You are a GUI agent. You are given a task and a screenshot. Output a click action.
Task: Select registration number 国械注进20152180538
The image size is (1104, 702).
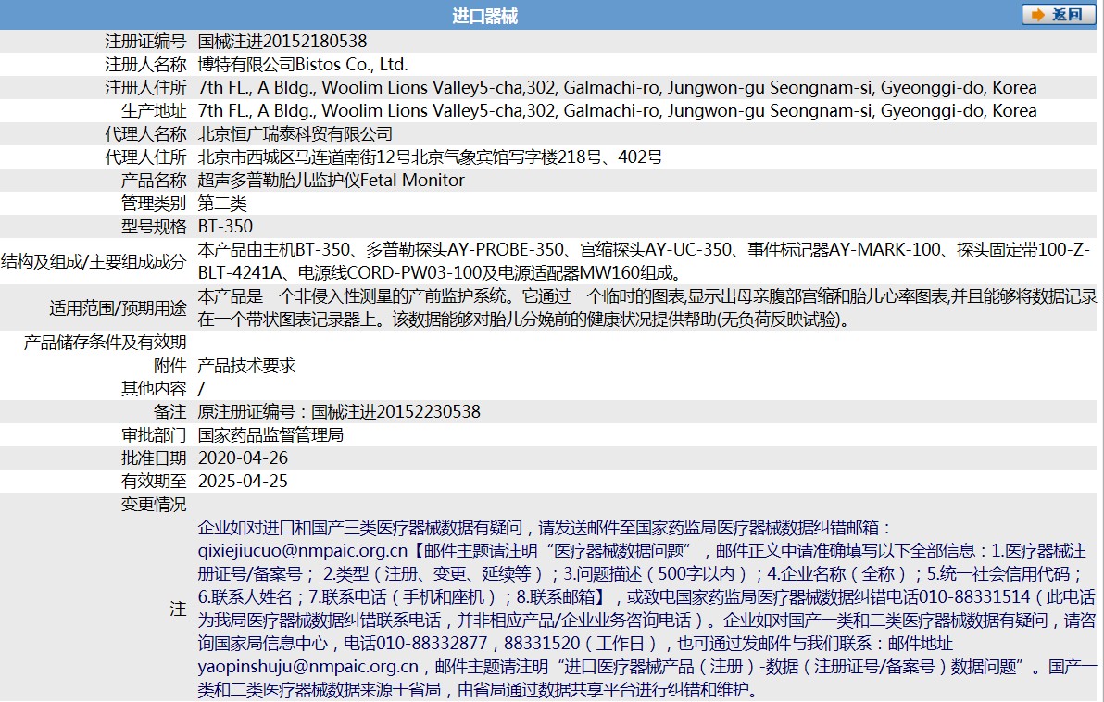(x=282, y=42)
